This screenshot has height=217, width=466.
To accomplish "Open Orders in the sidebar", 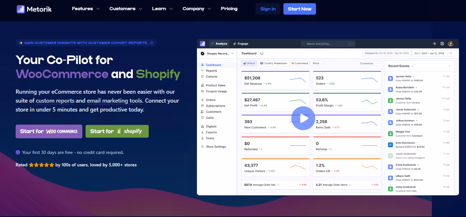I will [x=211, y=100].
